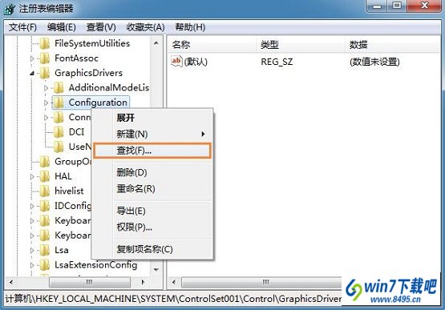The image size is (445, 310).
Task: Click the DCI folder icon
Action: [x=59, y=132]
